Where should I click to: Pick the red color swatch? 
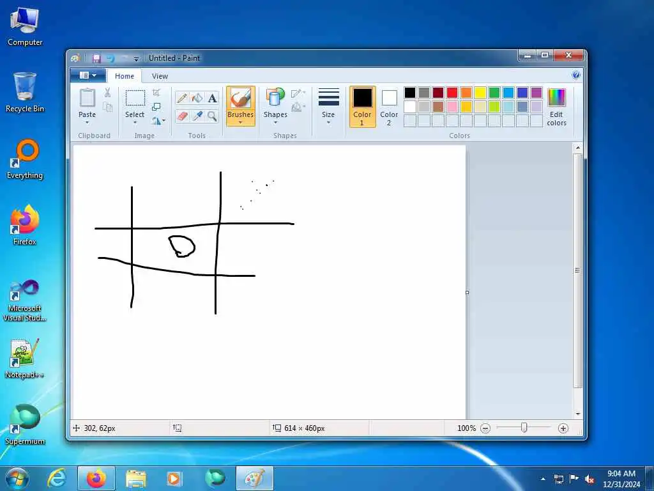(452, 93)
